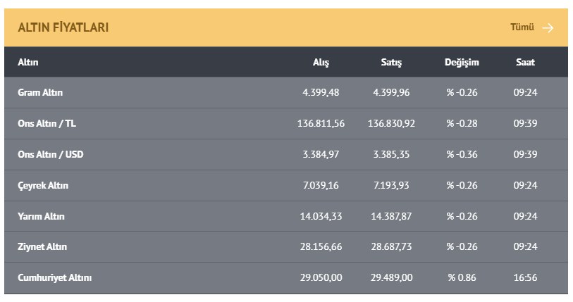
Task: Open the Tümü link
Action: (522, 27)
